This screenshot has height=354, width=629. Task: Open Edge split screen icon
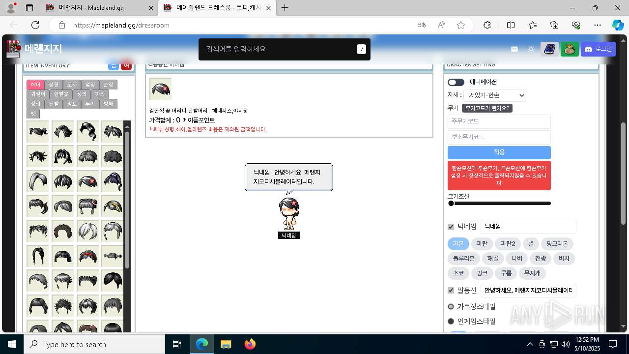(x=511, y=25)
